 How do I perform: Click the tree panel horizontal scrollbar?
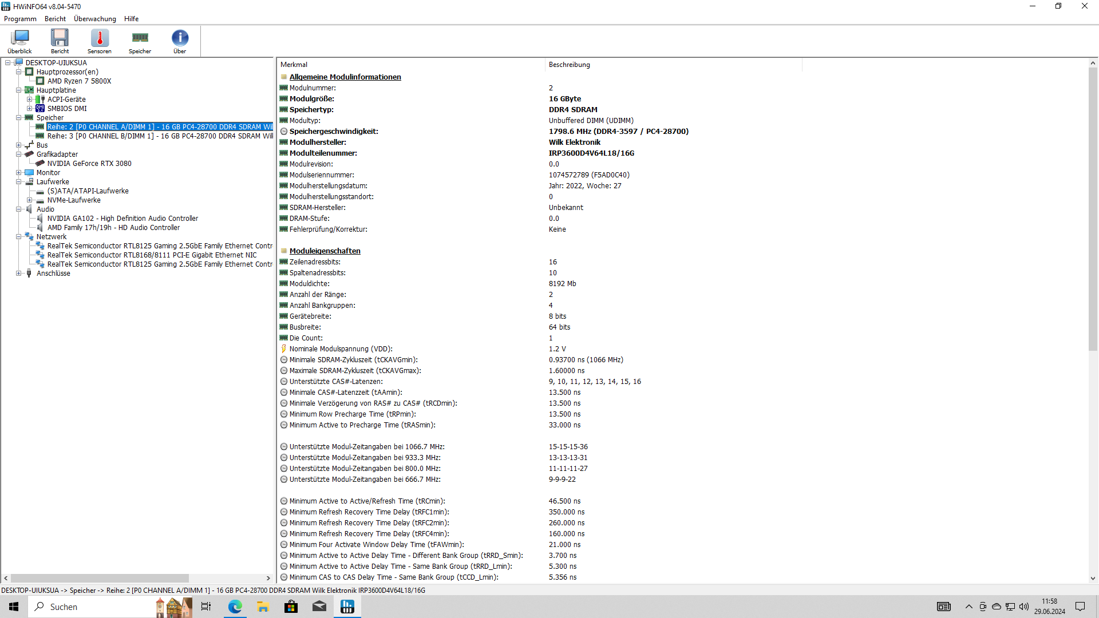pyautogui.click(x=100, y=579)
